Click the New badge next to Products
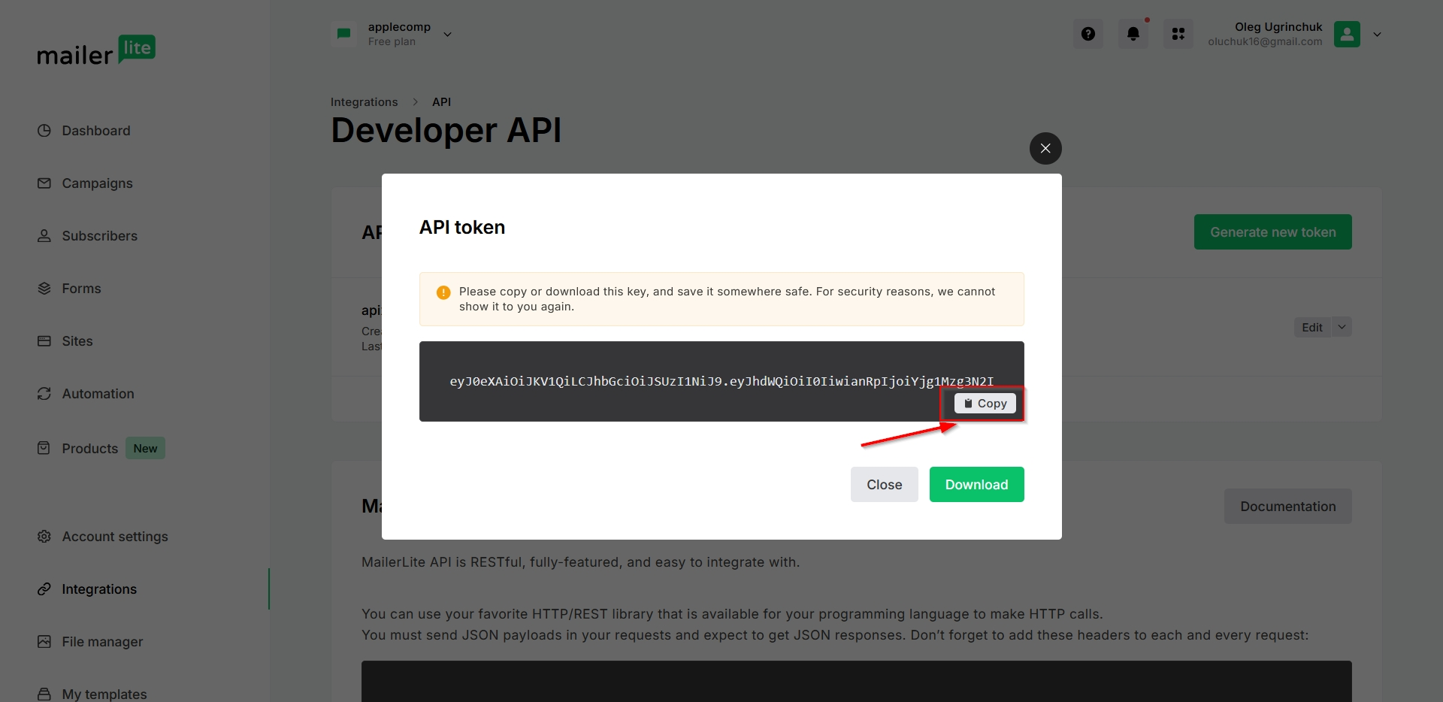Screen dimensions: 1443x702 [145, 449]
